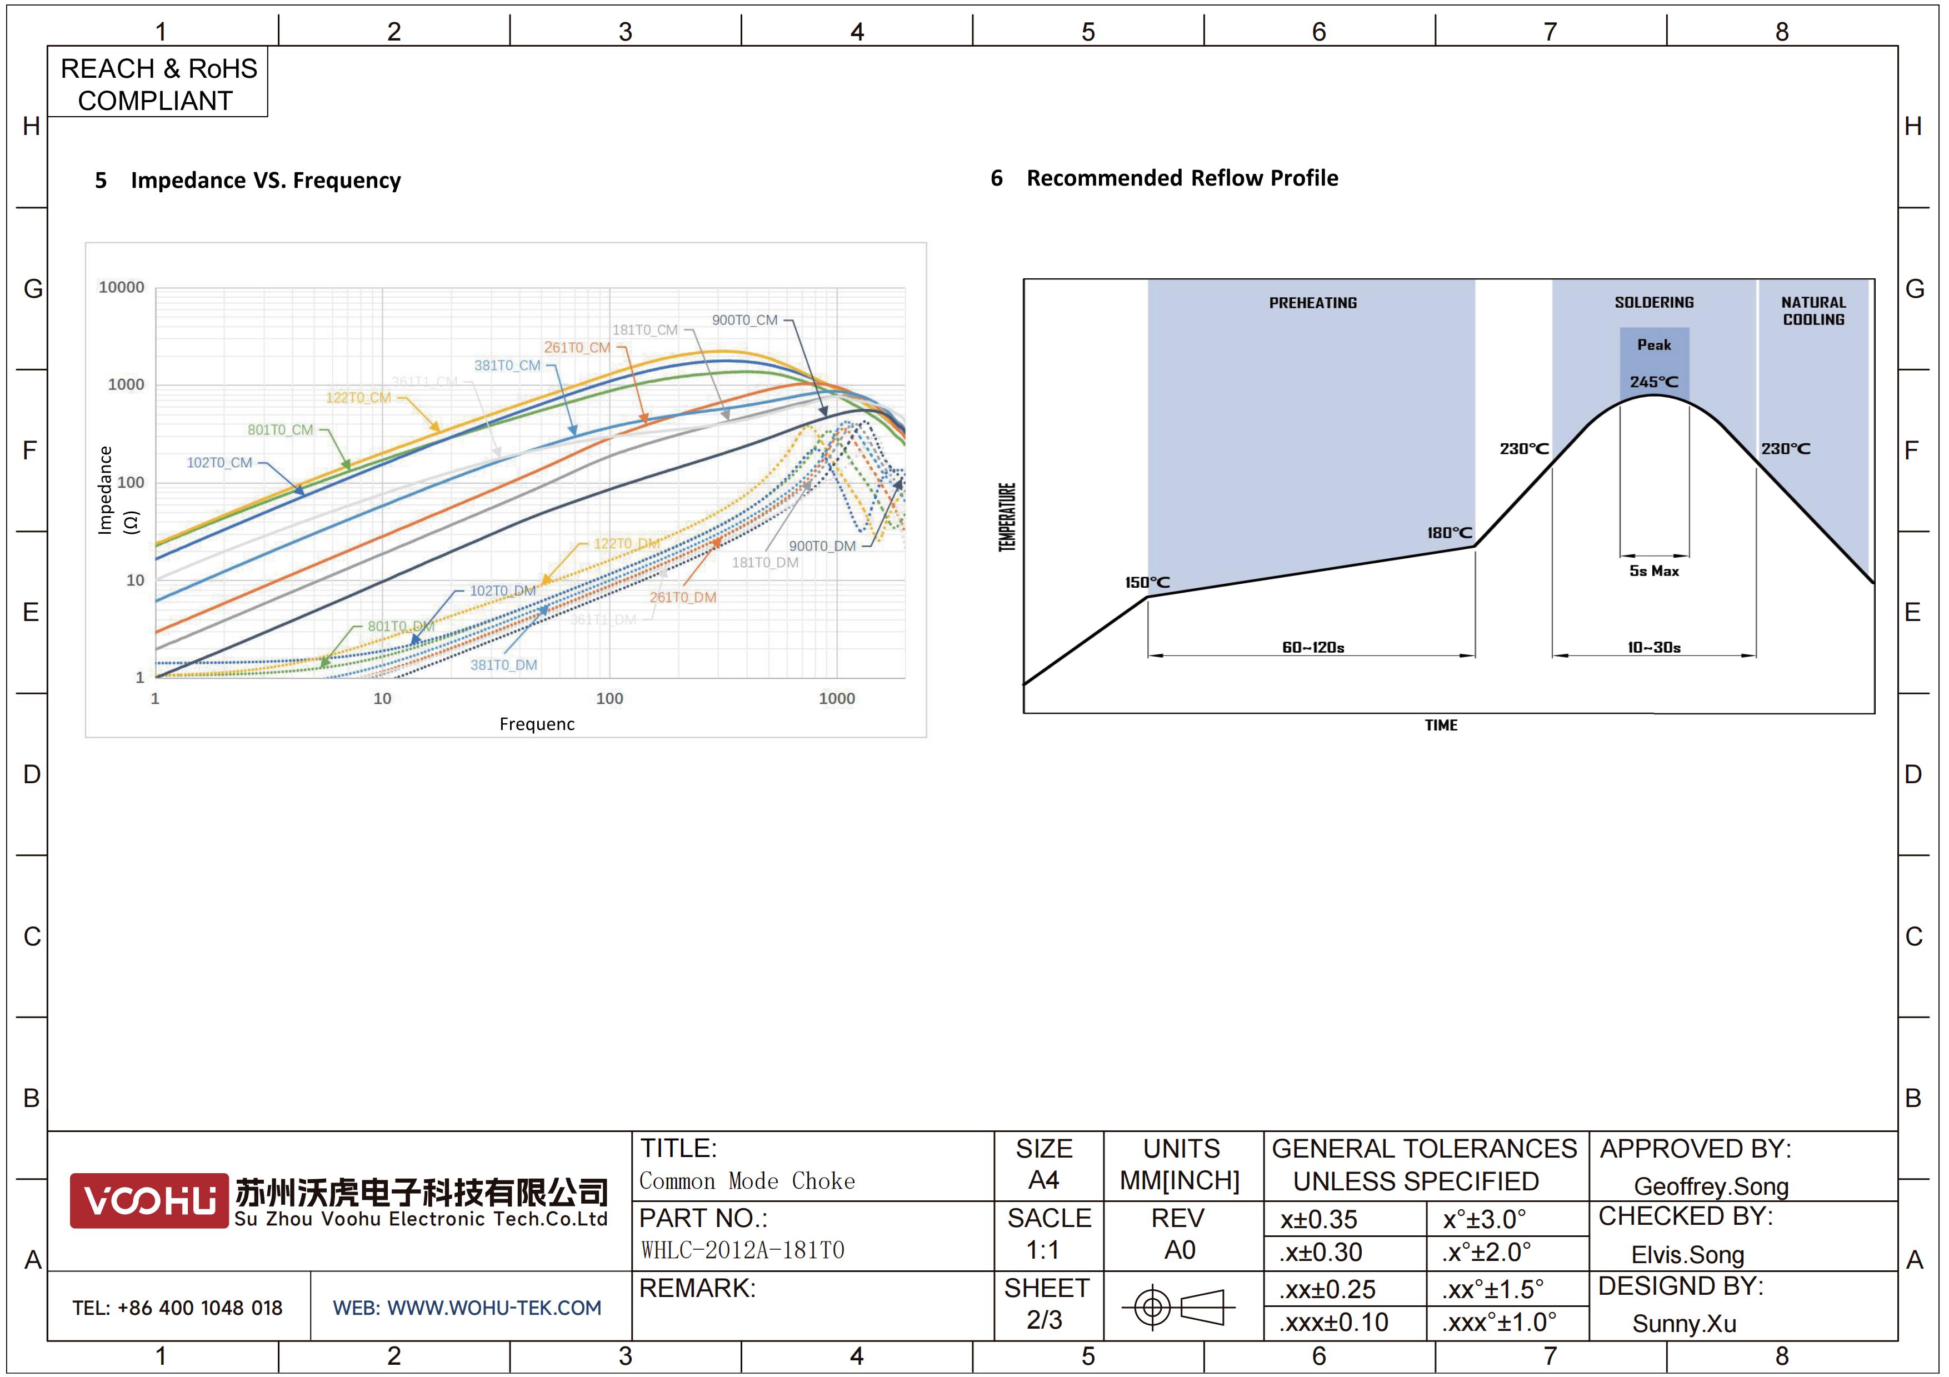
Task: Click the .xxx°±1.0° tolerance cell
Action: pos(1508,1323)
